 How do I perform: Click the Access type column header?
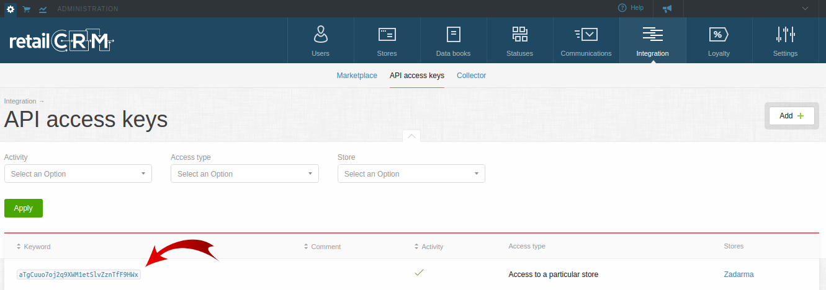click(527, 246)
